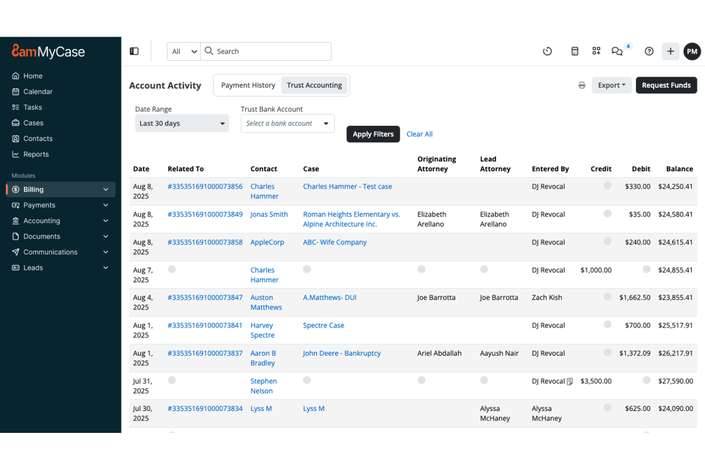This screenshot has width=705, height=470.
Task: Open contact Jonas Smith
Action: point(269,214)
